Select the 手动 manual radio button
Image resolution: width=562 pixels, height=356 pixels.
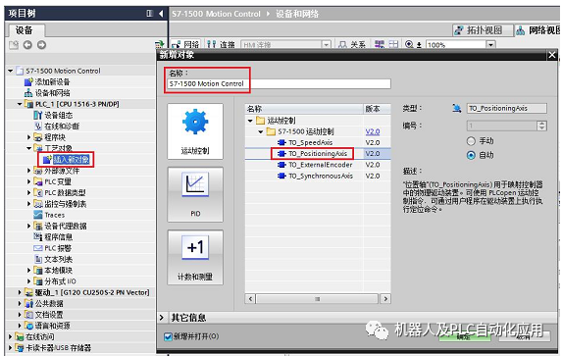[471, 141]
